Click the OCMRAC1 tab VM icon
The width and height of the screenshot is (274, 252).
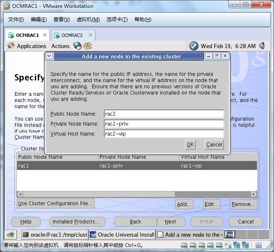pos(11,35)
